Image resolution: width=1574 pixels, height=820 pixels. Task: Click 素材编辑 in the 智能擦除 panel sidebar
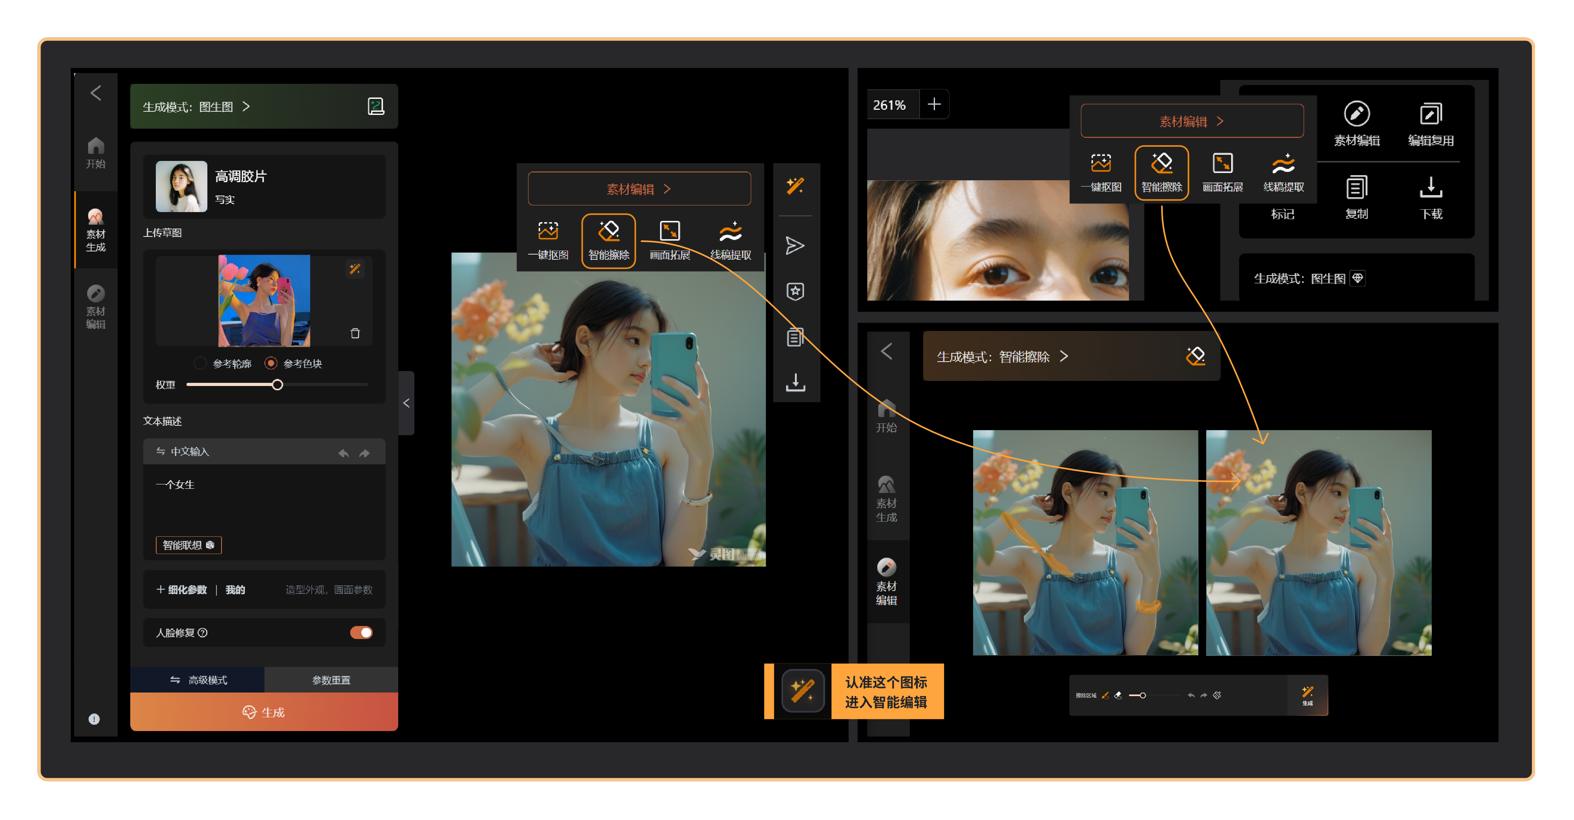pyautogui.click(x=887, y=582)
